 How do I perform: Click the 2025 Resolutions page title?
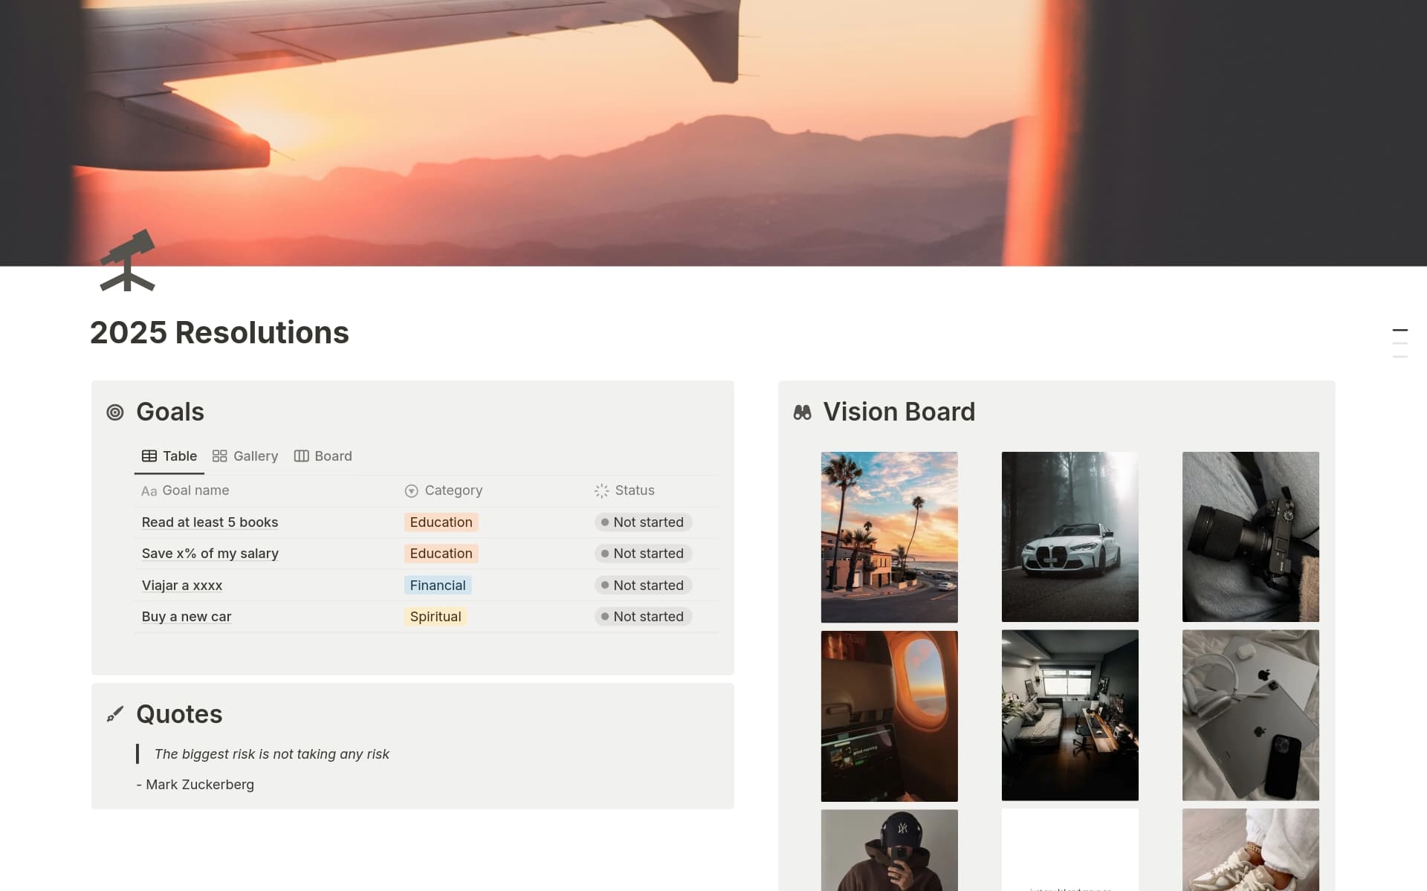coord(219,333)
